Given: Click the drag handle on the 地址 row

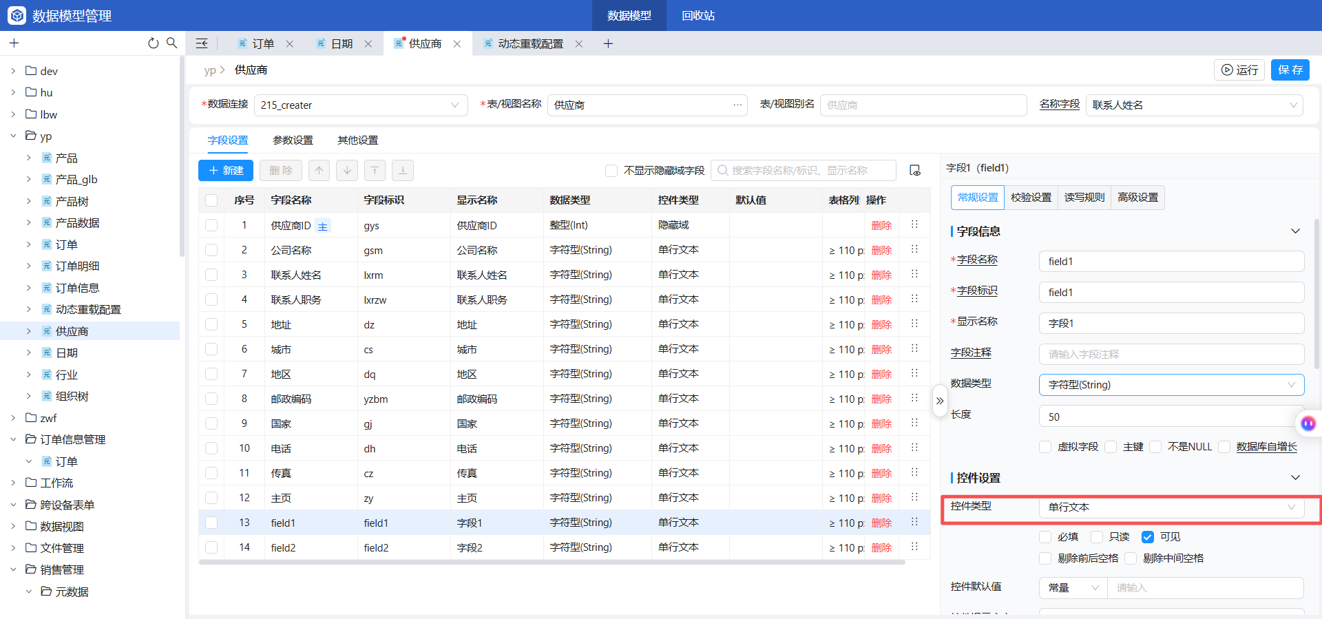Looking at the screenshot, I should [x=914, y=324].
